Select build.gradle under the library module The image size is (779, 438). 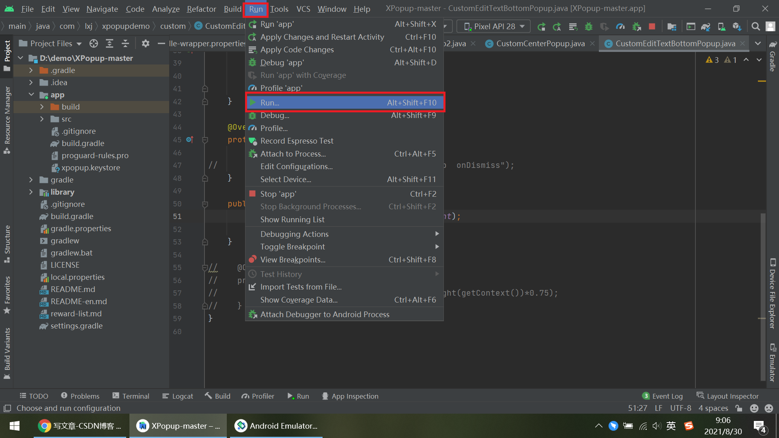[72, 216]
